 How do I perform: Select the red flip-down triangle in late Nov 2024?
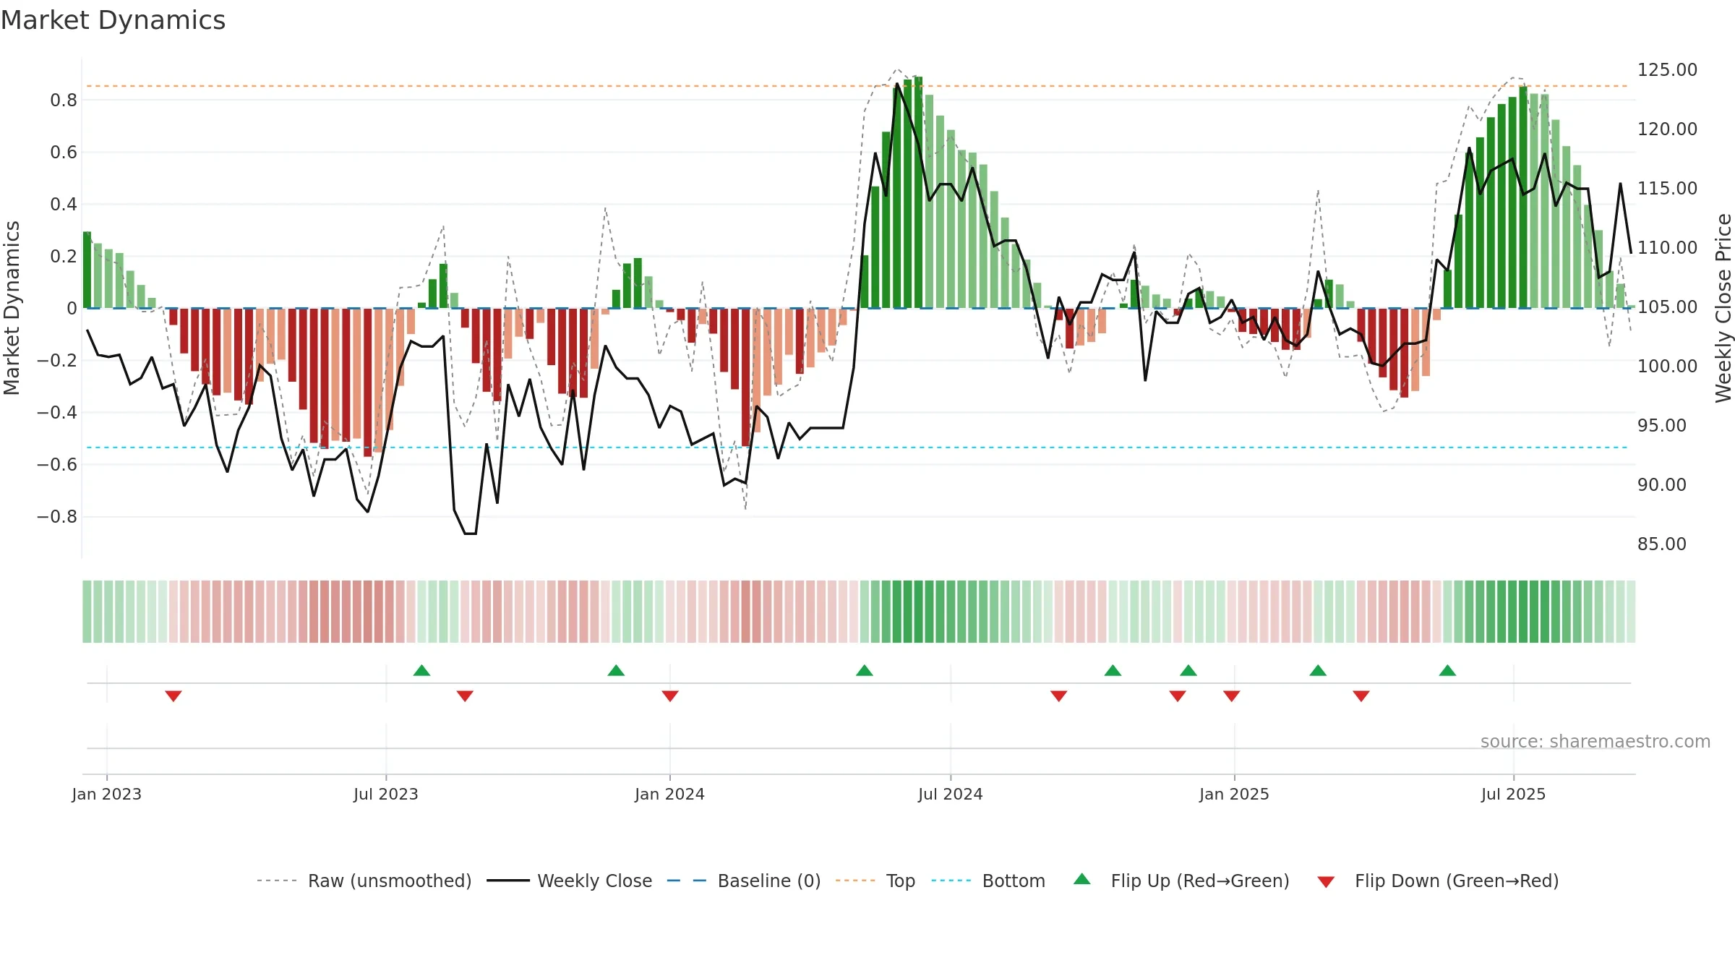coord(1178,695)
